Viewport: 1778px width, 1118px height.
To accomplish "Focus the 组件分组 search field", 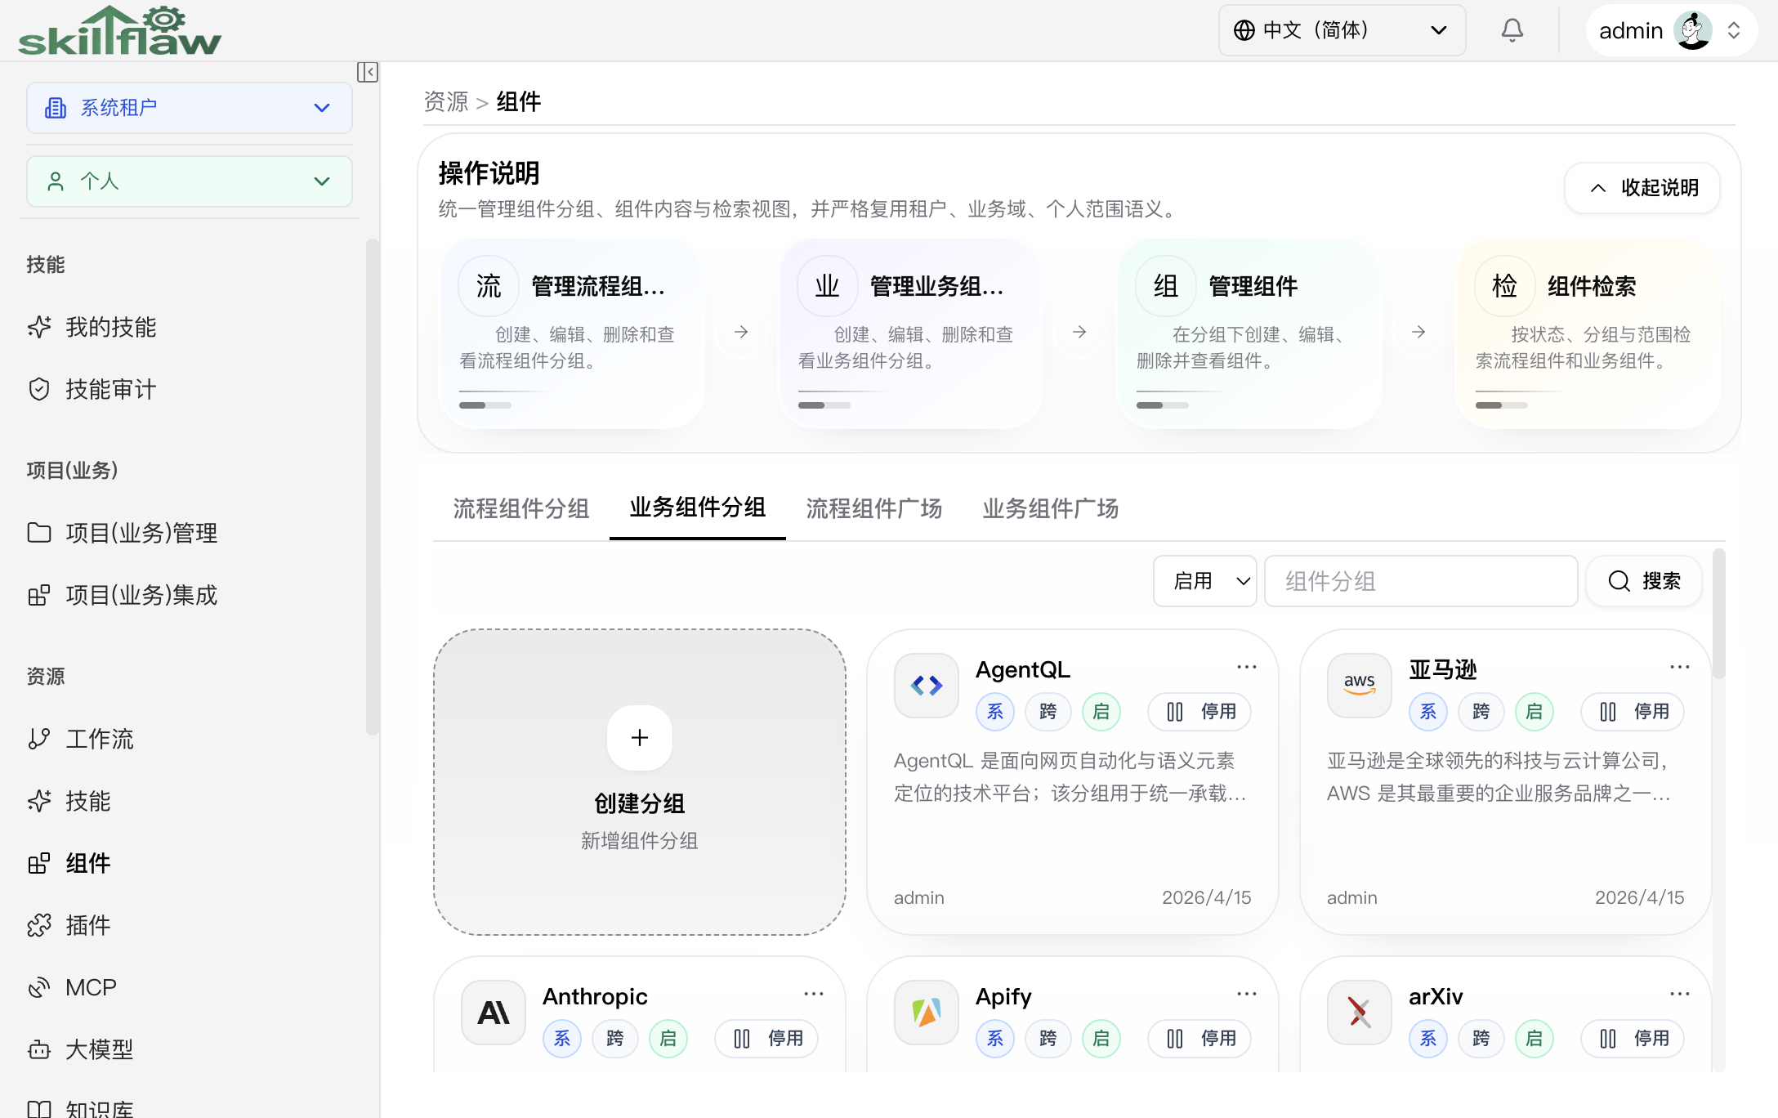I will (x=1421, y=581).
